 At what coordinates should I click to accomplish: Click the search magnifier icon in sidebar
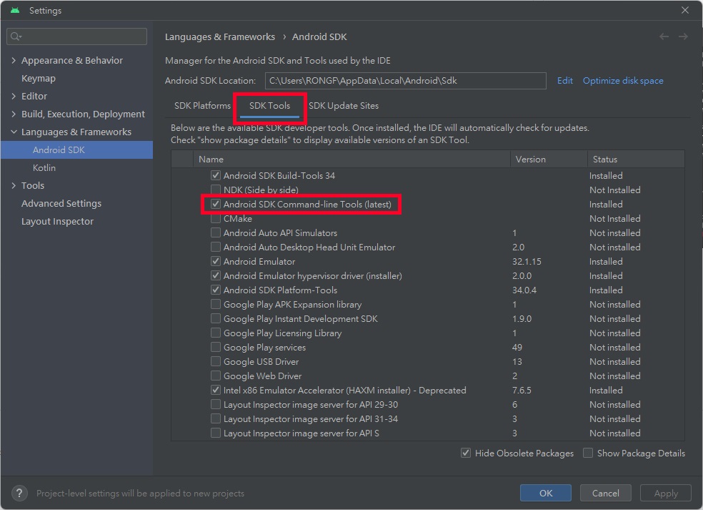(16, 36)
